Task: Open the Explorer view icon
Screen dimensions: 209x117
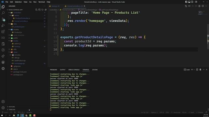Action: pos(3,7)
